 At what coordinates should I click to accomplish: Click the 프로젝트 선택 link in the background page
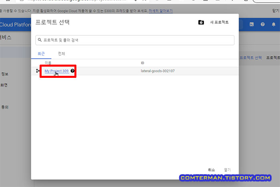pyautogui.click(x=250, y=58)
